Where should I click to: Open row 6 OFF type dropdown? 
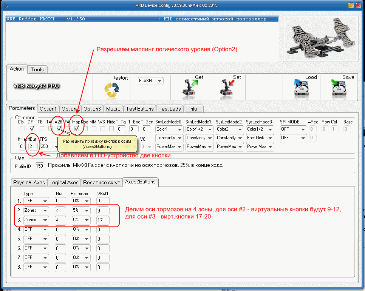tap(36, 248)
